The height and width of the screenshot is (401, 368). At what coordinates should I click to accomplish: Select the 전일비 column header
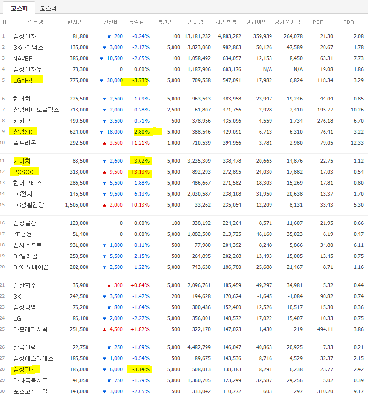click(110, 22)
